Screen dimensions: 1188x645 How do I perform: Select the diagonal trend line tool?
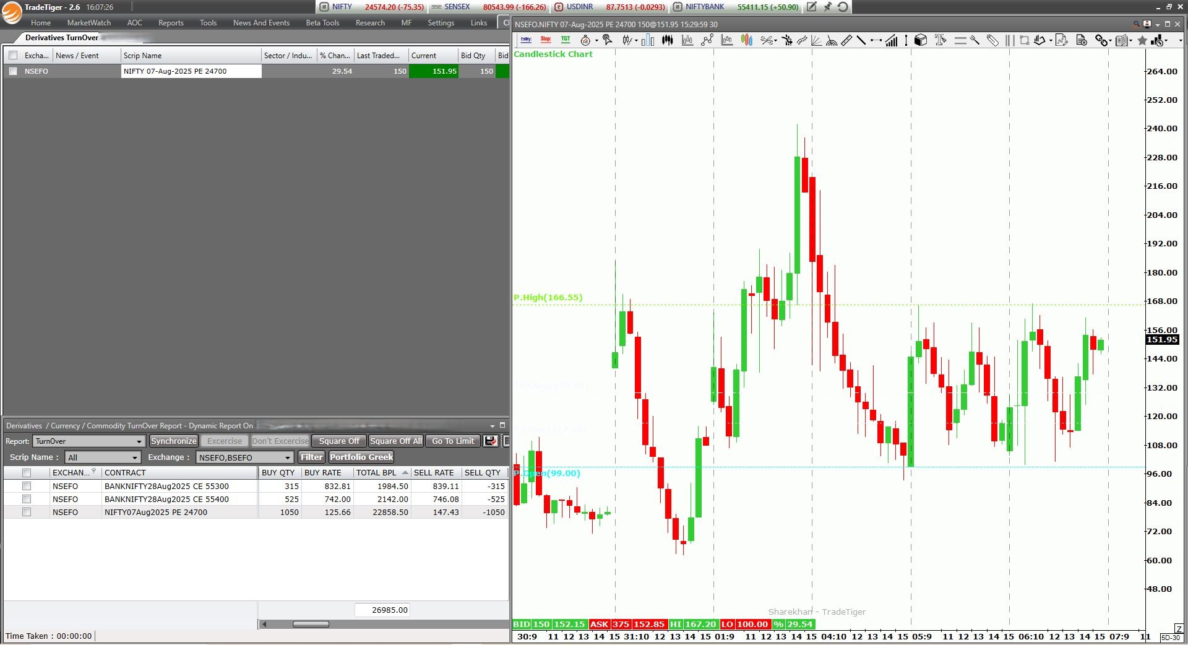tap(861, 40)
